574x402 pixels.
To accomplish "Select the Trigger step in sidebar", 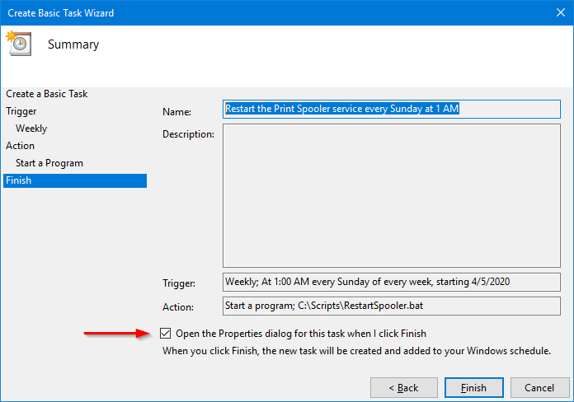I will click(x=21, y=111).
